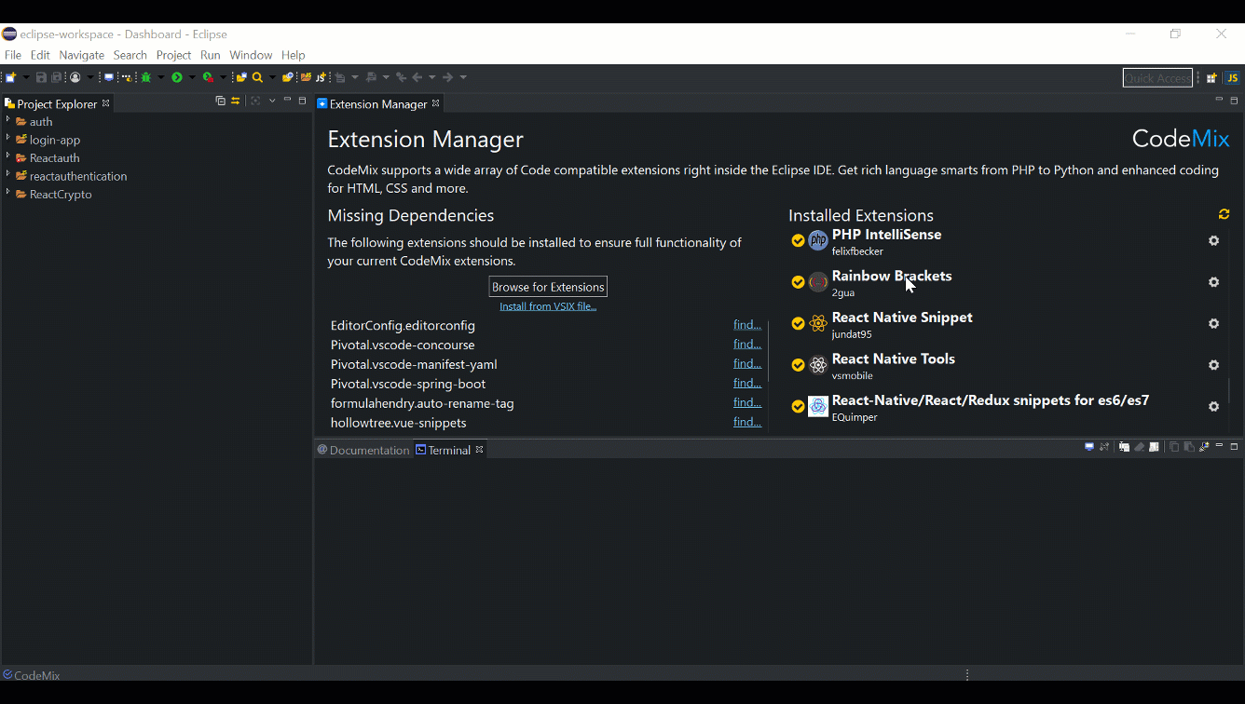Open the Navigate menu
1245x704 pixels.
pos(82,55)
